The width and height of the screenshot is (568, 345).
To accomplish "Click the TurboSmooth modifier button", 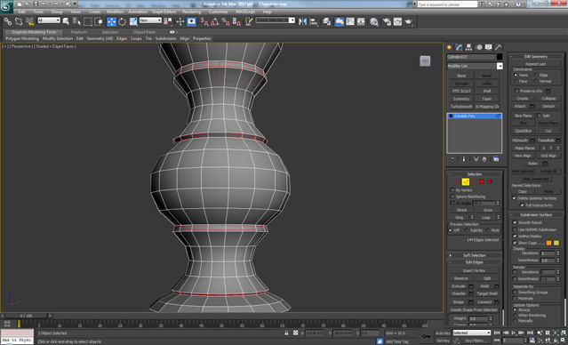I will 461,107.
